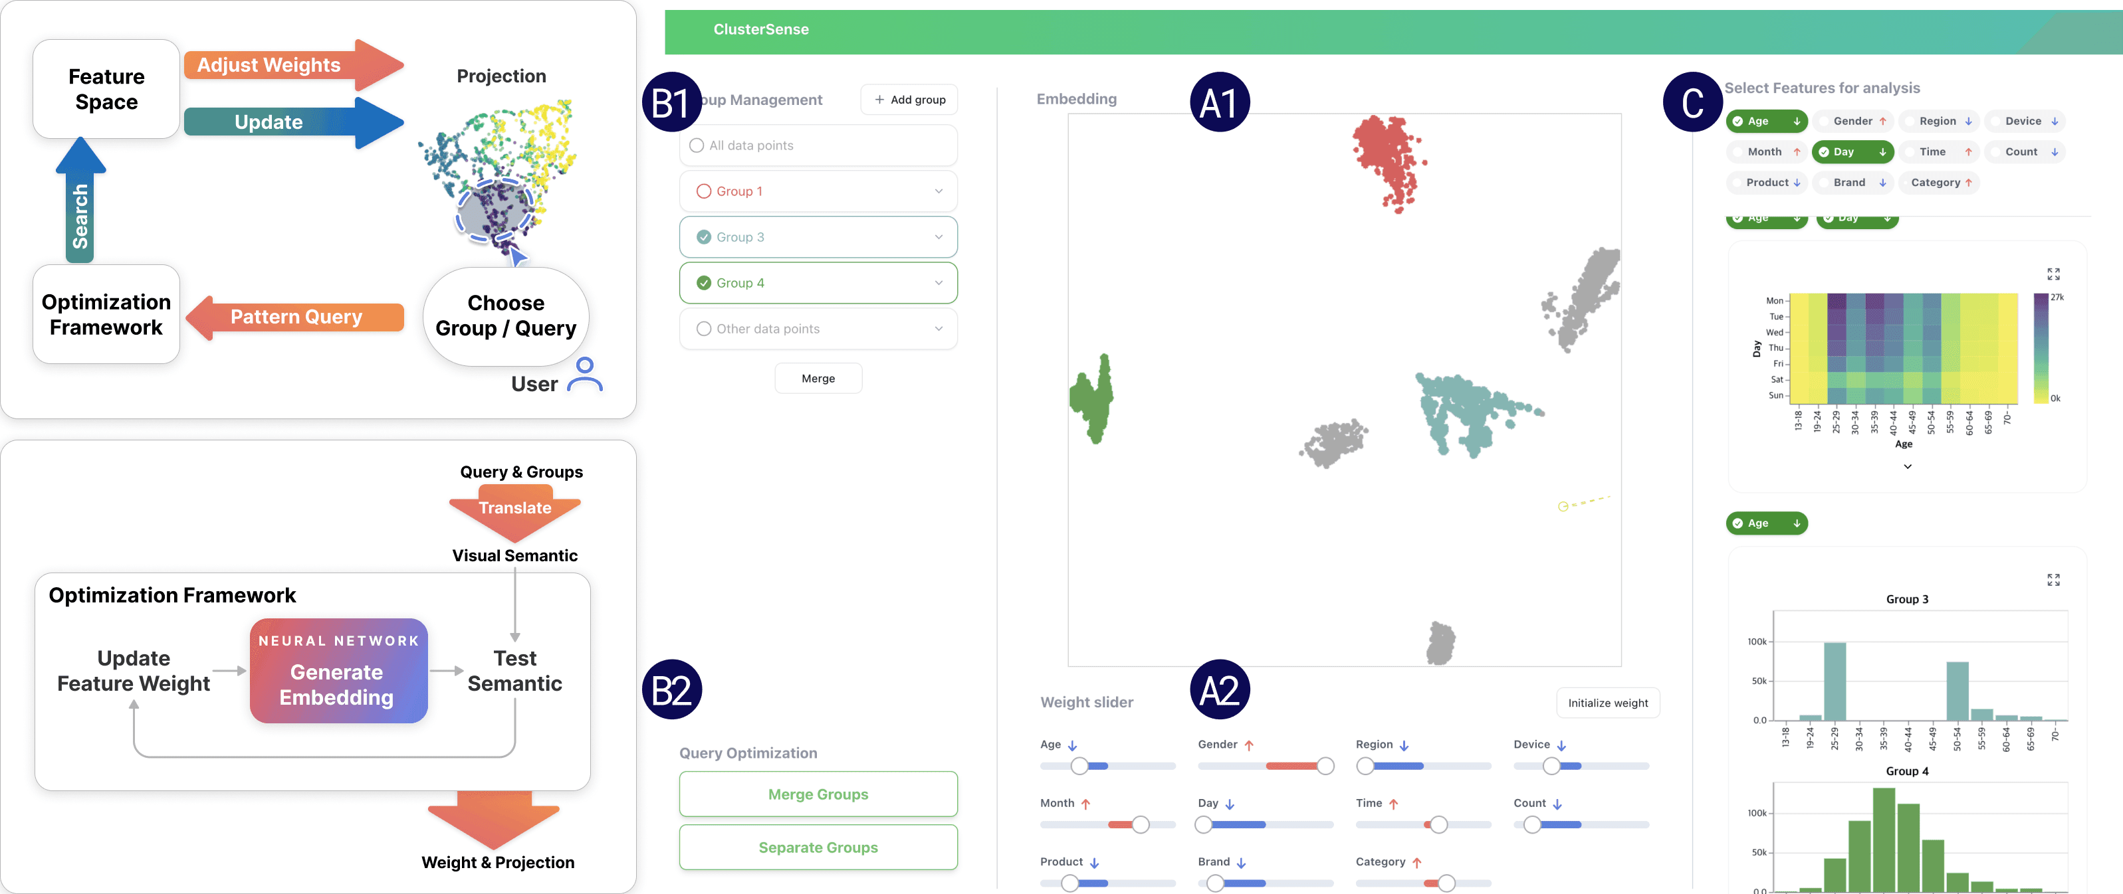Screen dimensions: 2123x894
Task: Click the down arrow beside Region slider
Action: coord(1404,745)
